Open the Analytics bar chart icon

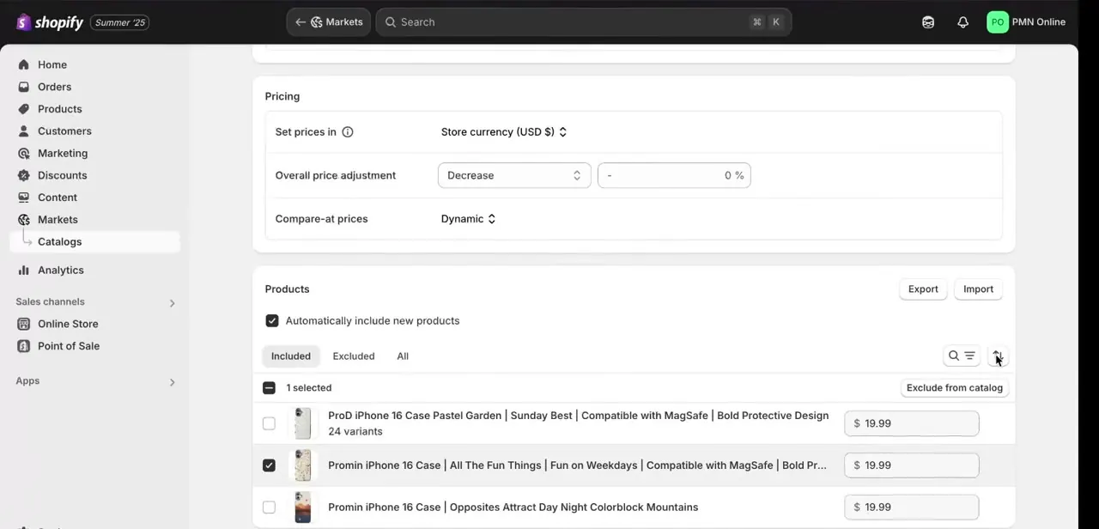pos(23,270)
